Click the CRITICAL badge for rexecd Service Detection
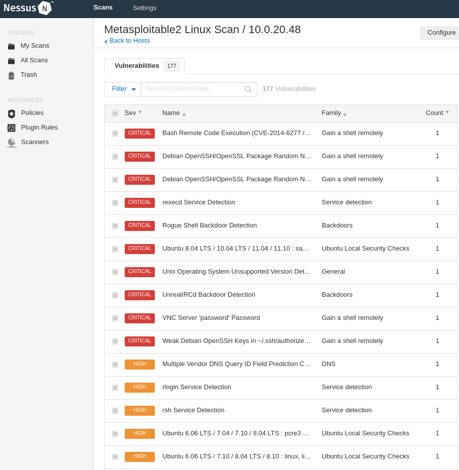 coord(140,202)
